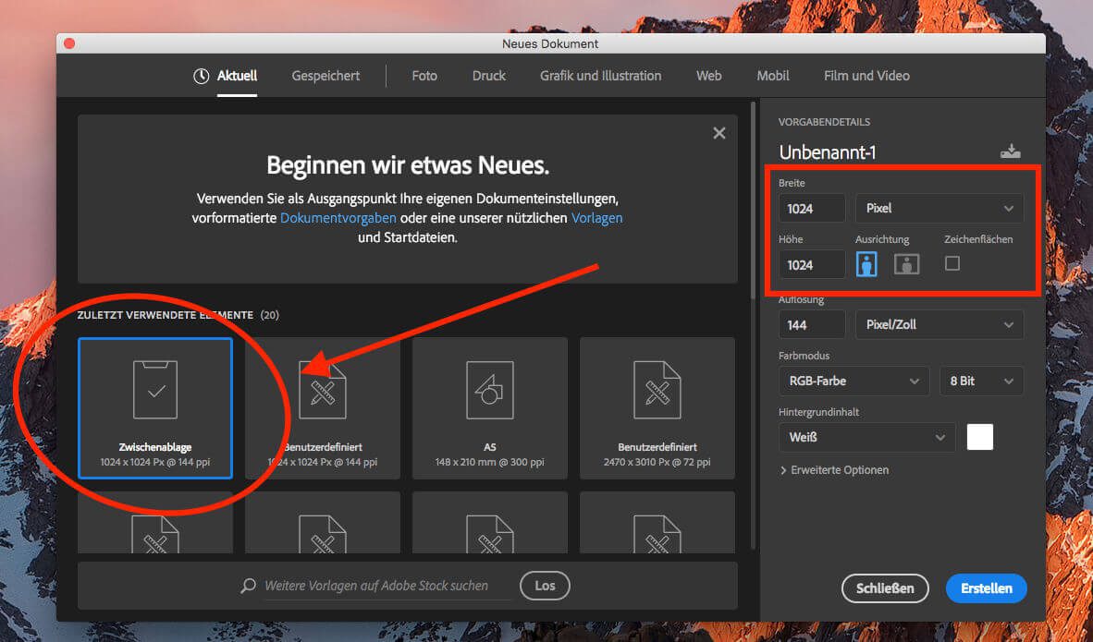Select the Zwischenablage clipboard preset
This screenshot has width=1093, height=642.
pos(155,407)
